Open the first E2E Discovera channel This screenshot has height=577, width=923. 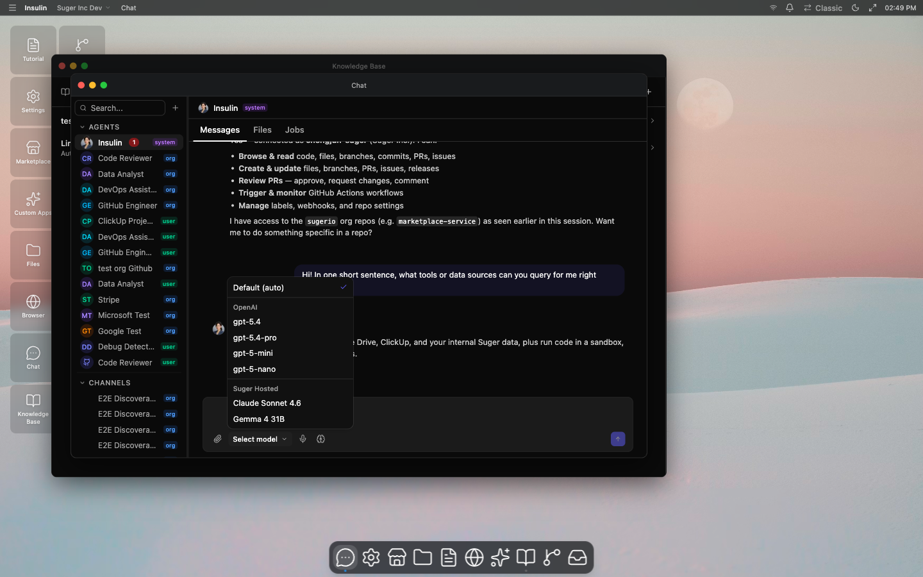129,398
